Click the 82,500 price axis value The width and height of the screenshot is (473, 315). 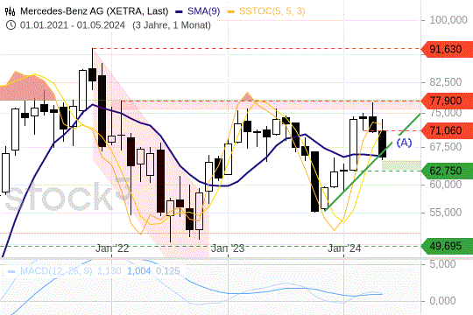446,82
